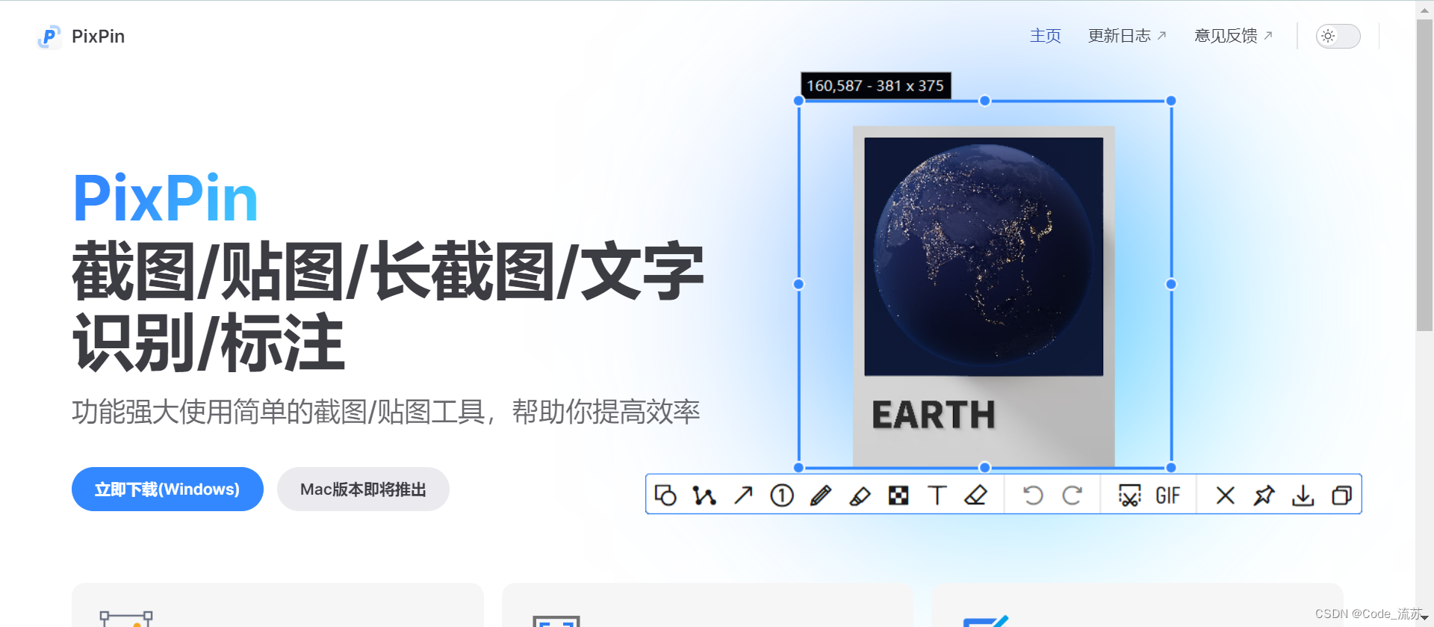Select the polyline tool

pos(704,495)
